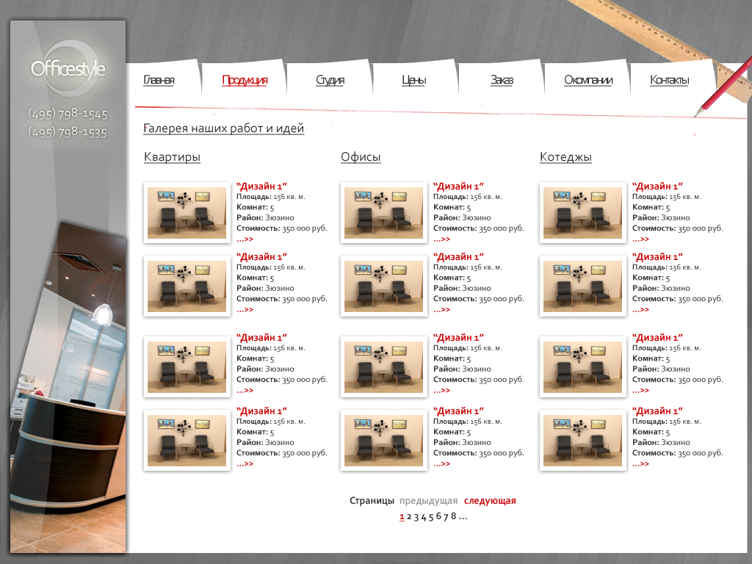This screenshot has width=752, height=564.
Task: Open first "Дизайн 1" title under Офисы
Action: tap(458, 186)
